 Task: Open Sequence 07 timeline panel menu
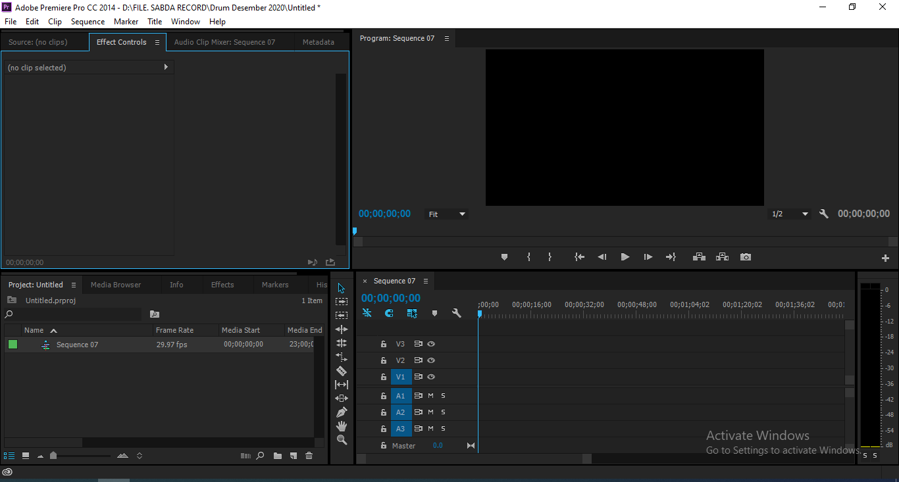pyautogui.click(x=426, y=281)
